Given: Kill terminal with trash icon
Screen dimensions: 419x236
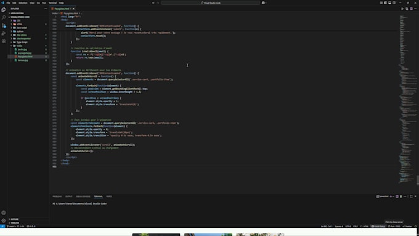Looking at the screenshot, I should pyautogui.click(x=401, y=197).
